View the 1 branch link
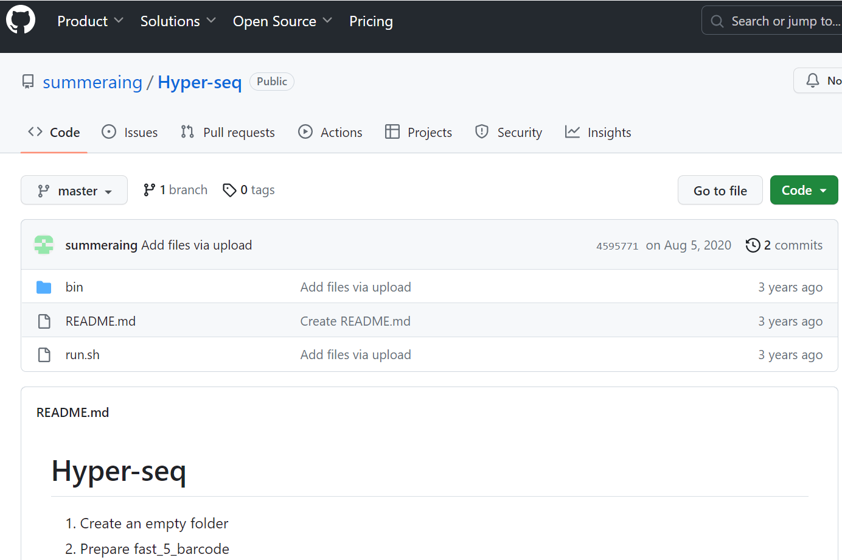Screen dimensions: 842x560 175,190
